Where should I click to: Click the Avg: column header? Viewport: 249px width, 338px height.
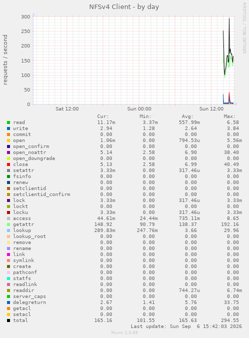click(x=188, y=116)
